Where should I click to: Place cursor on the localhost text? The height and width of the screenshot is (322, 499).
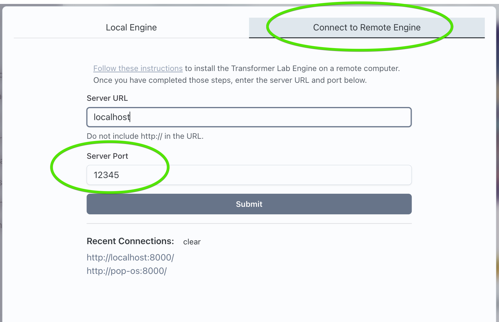112,117
